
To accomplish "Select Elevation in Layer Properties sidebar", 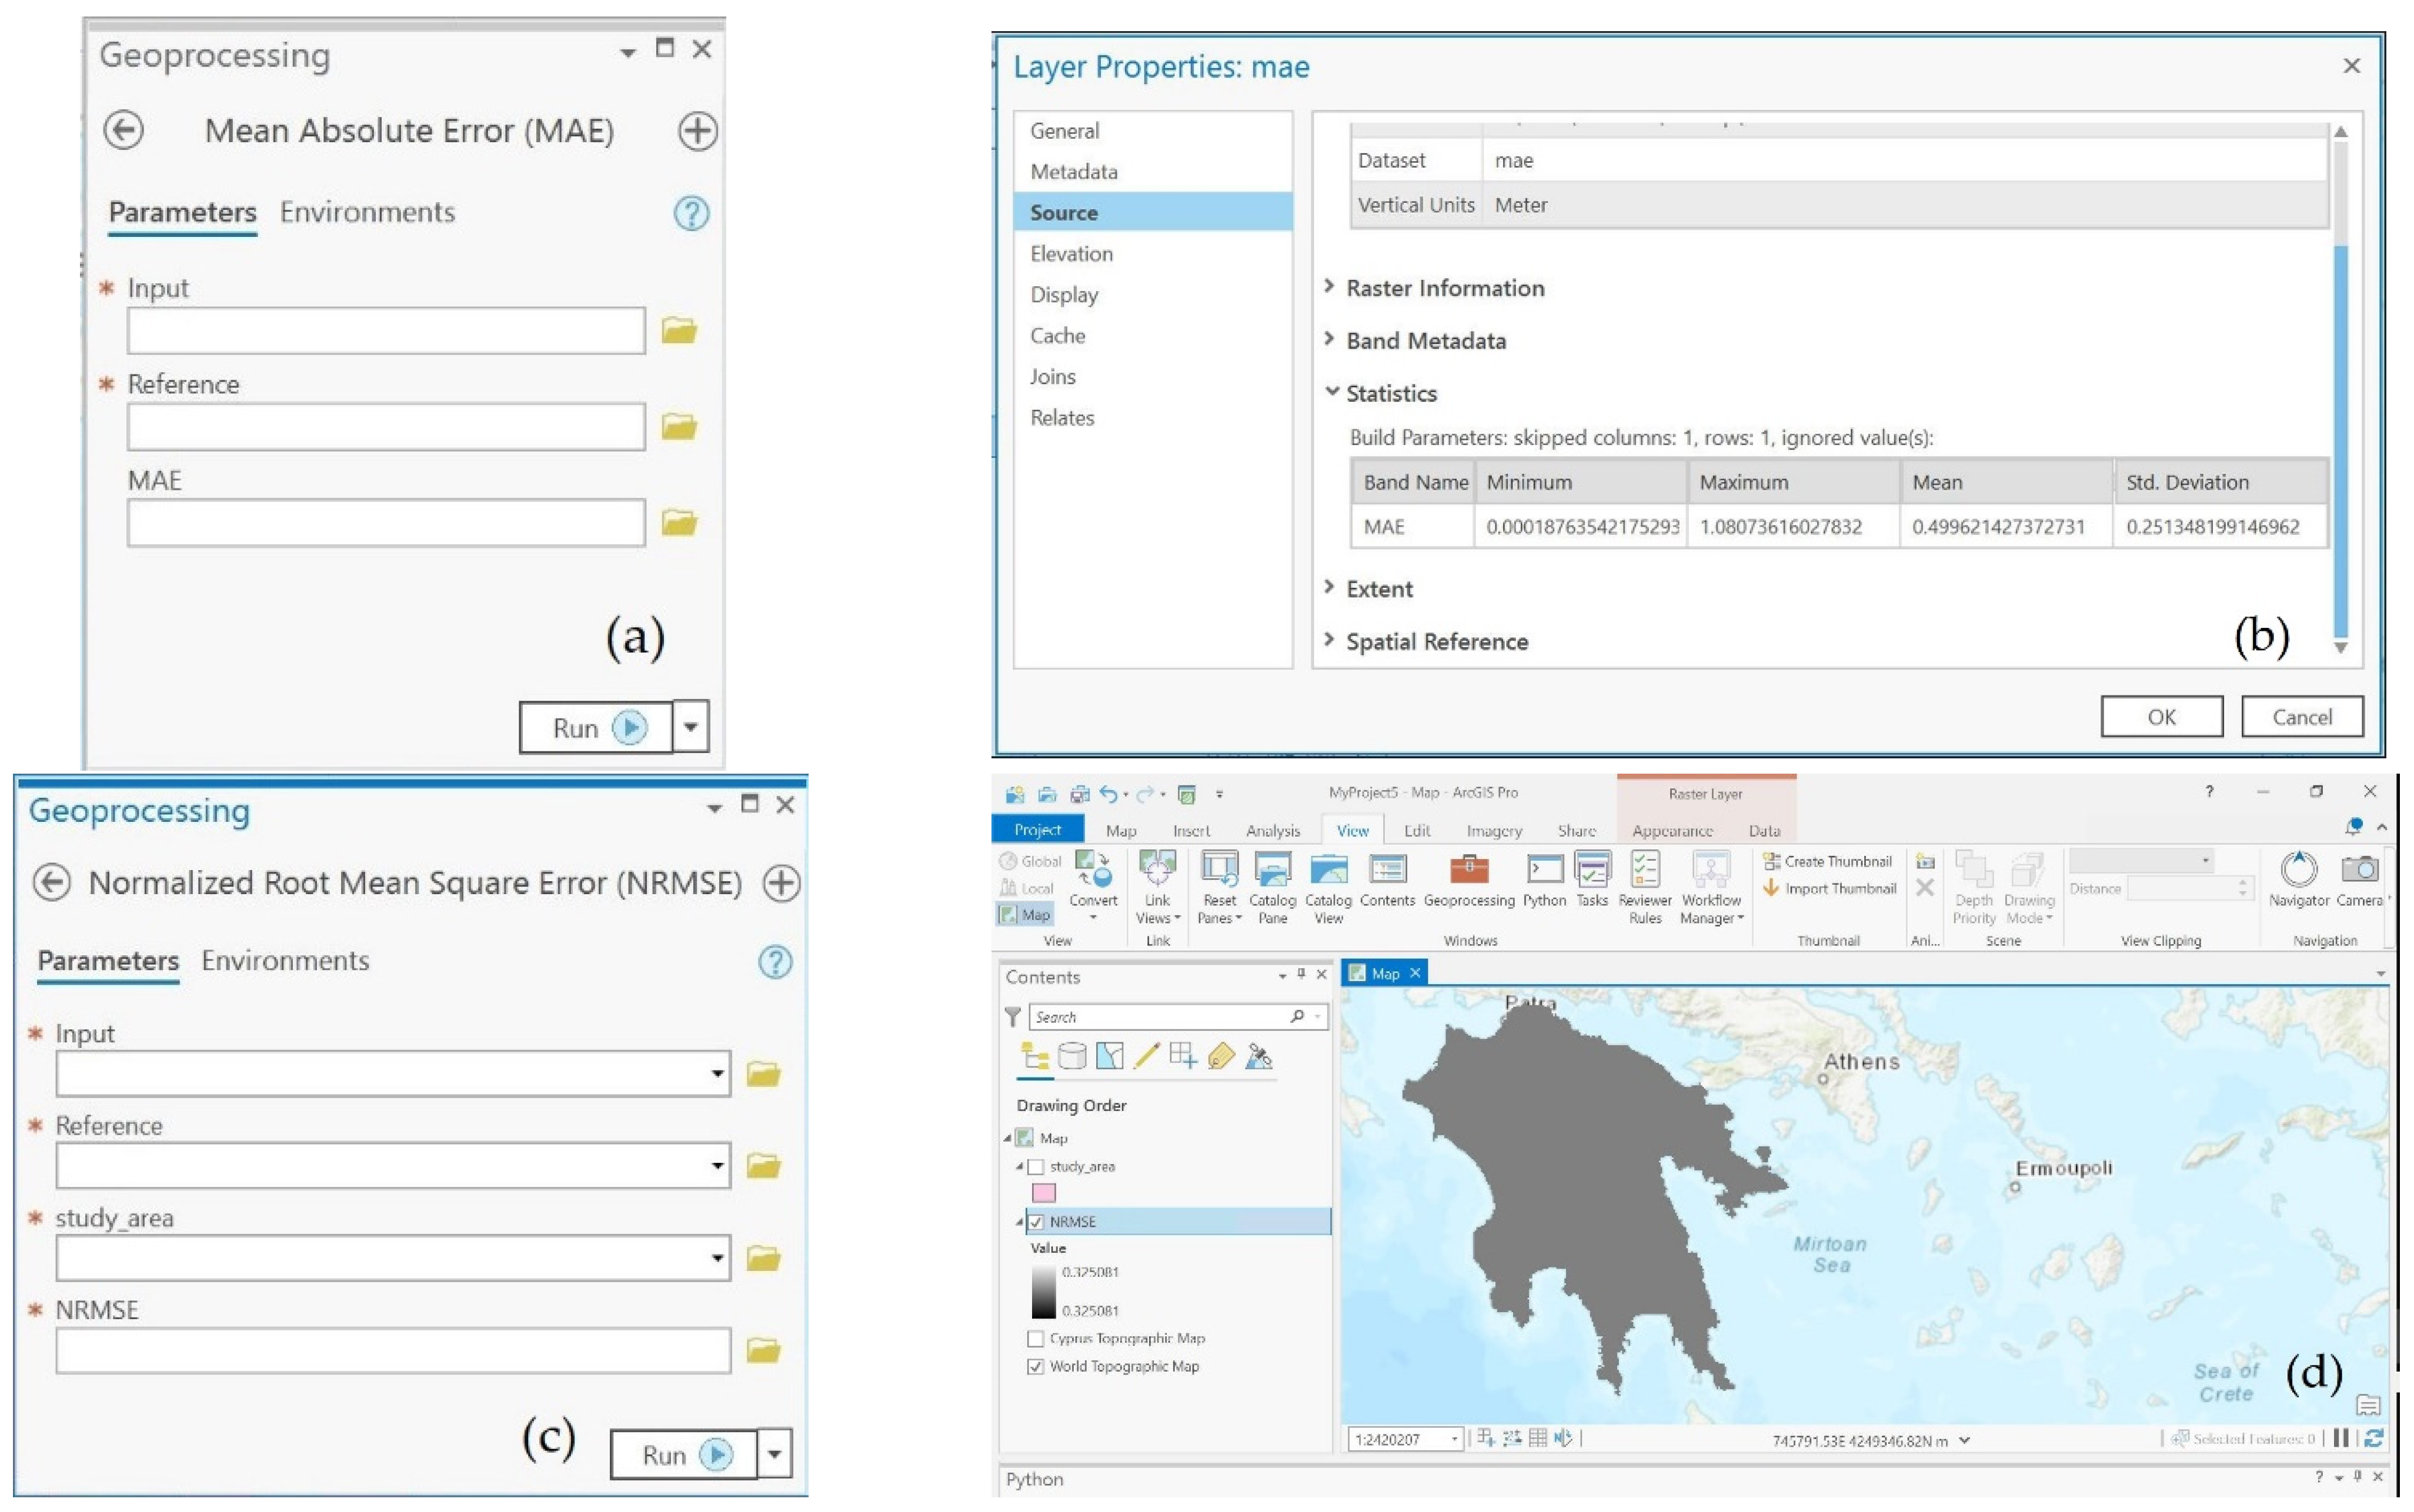I will pos(1071,254).
